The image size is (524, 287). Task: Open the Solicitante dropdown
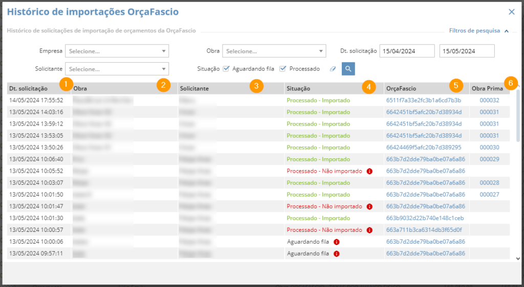[x=117, y=69]
